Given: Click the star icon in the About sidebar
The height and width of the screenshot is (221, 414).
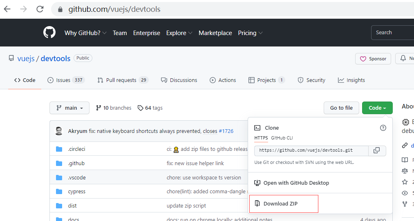Looking at the screenshot, I should [405, 182].
